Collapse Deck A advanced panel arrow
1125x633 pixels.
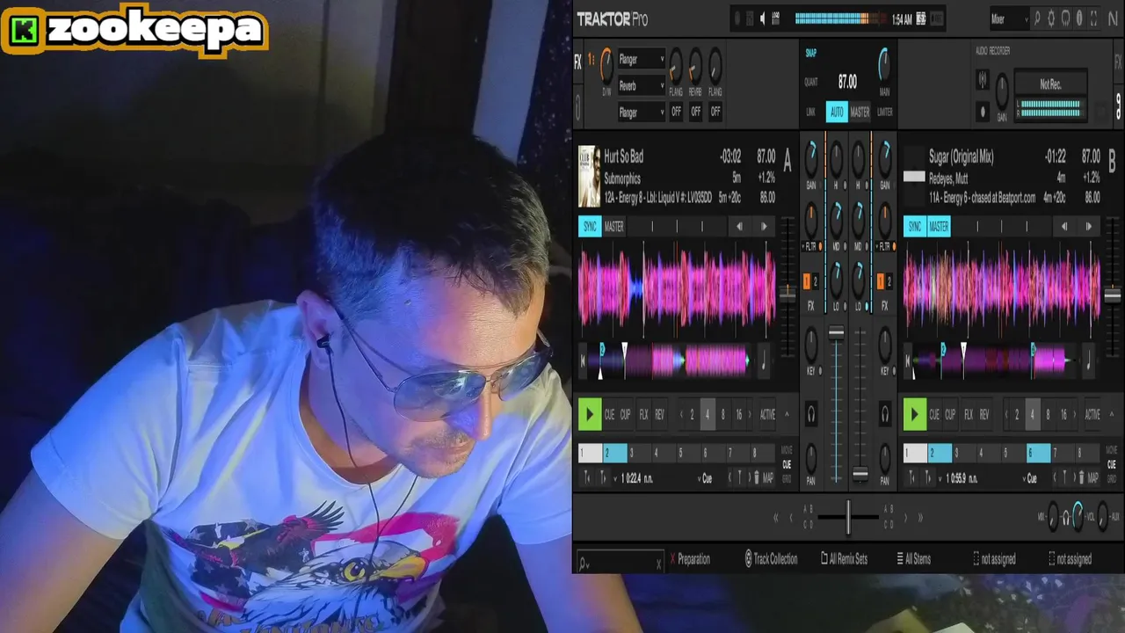click(x=787, y=414)
